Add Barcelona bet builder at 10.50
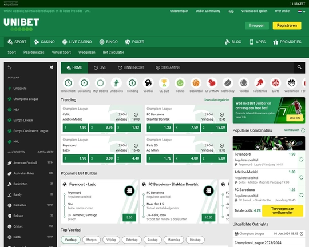This screenshot has width=309, height=247. click(208, 217)
